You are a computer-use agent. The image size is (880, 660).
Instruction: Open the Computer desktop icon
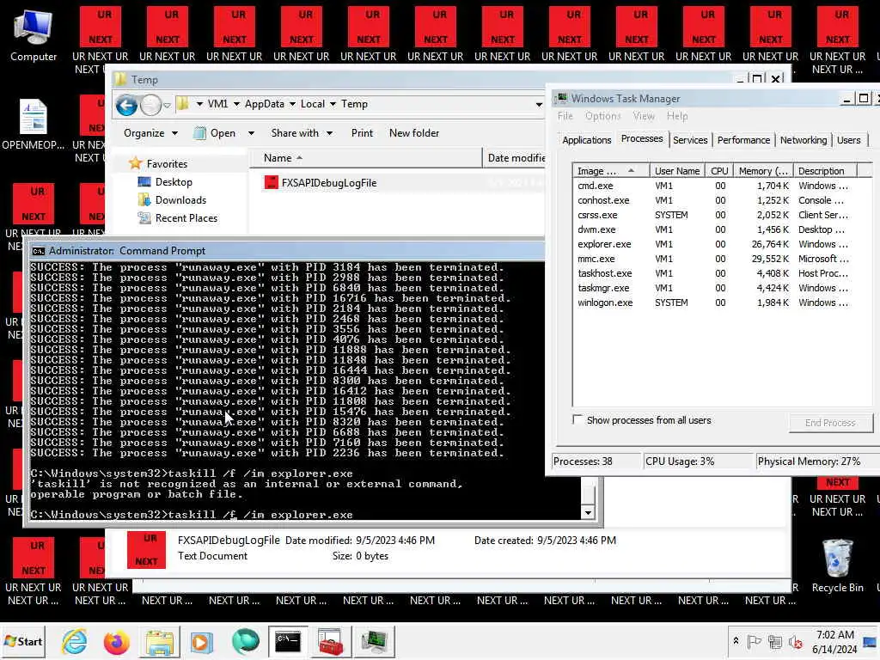tap(34, 34)
